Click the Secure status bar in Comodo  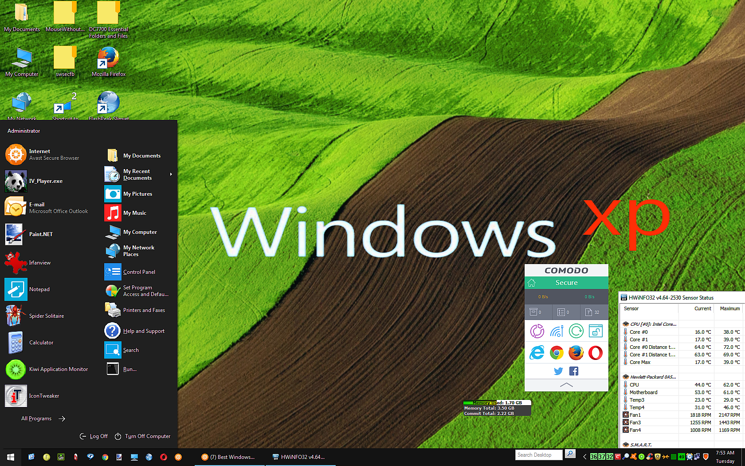(x=566, y=283)
